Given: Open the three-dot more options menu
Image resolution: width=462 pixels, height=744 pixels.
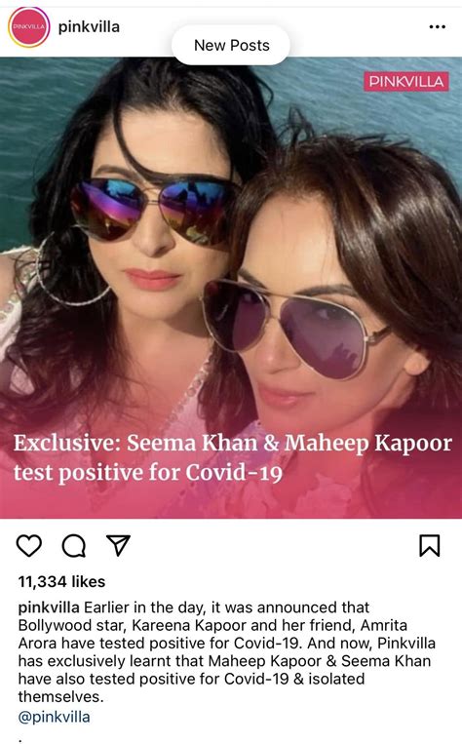Looking at the screenshot, I should [437, 26].
